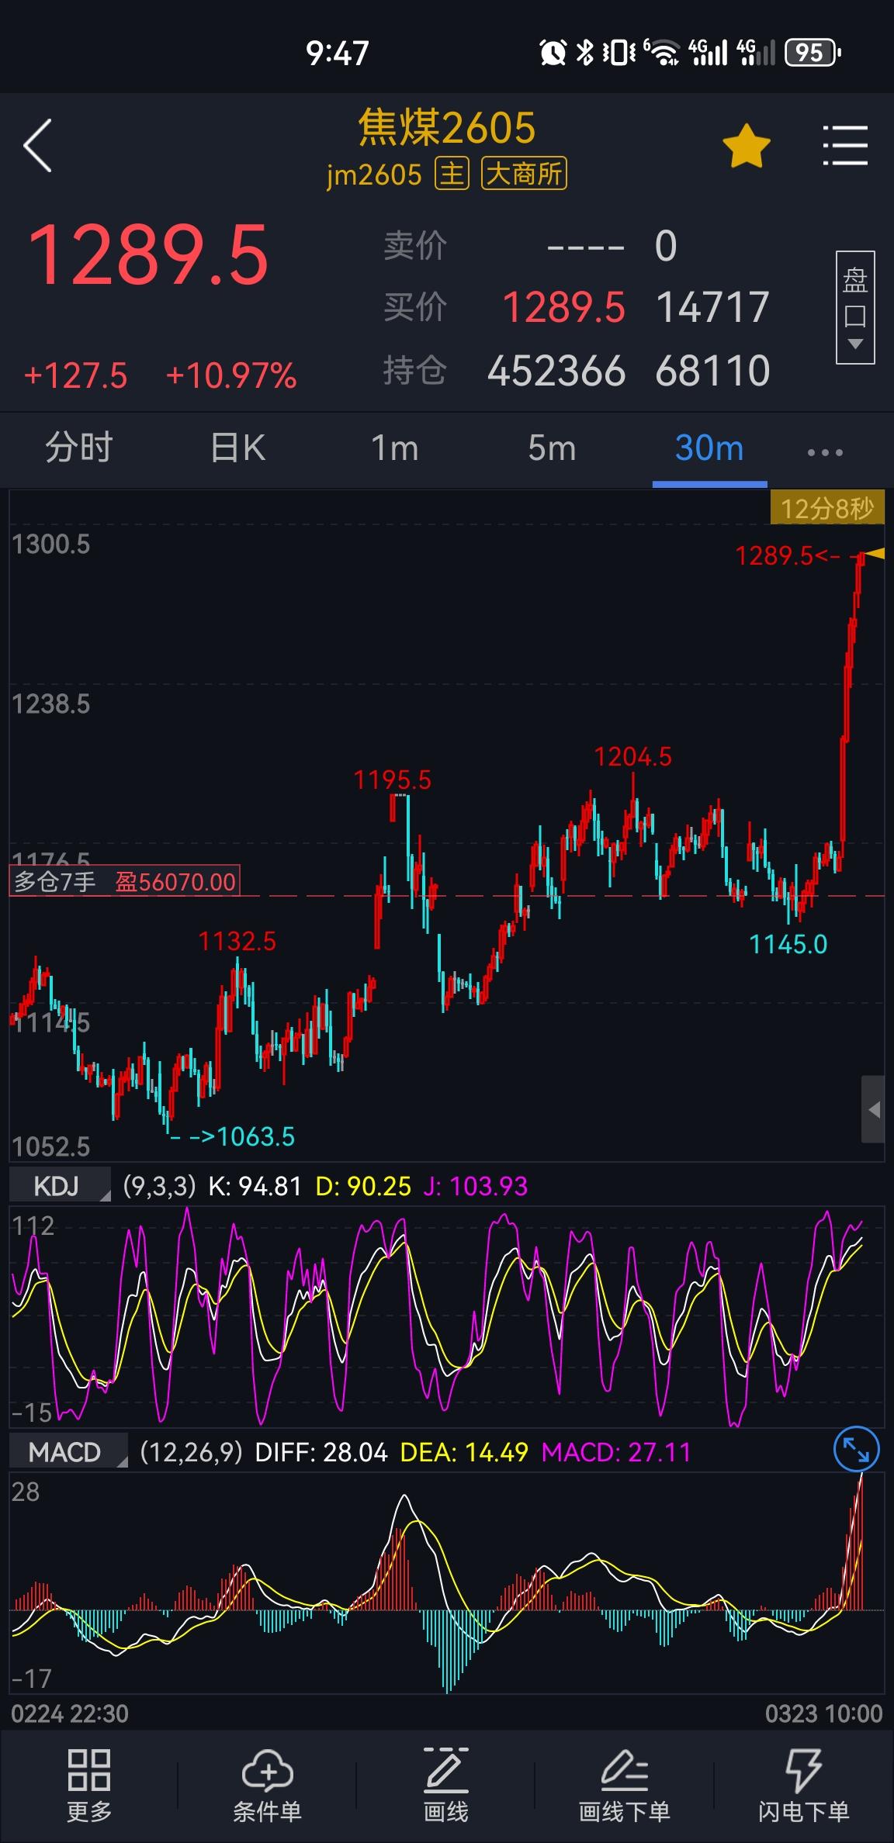Switch to the 5m tab
The height and width of the screenshot is (1843, 894).
pos(552,448)
